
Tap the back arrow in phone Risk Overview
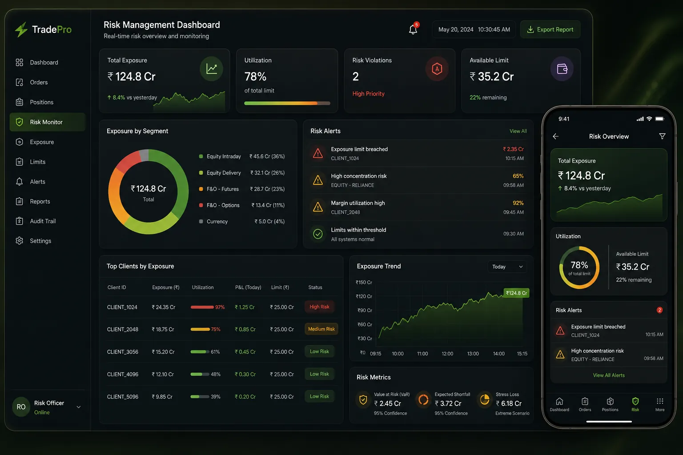pyautogui.click(x=555, y=136)
